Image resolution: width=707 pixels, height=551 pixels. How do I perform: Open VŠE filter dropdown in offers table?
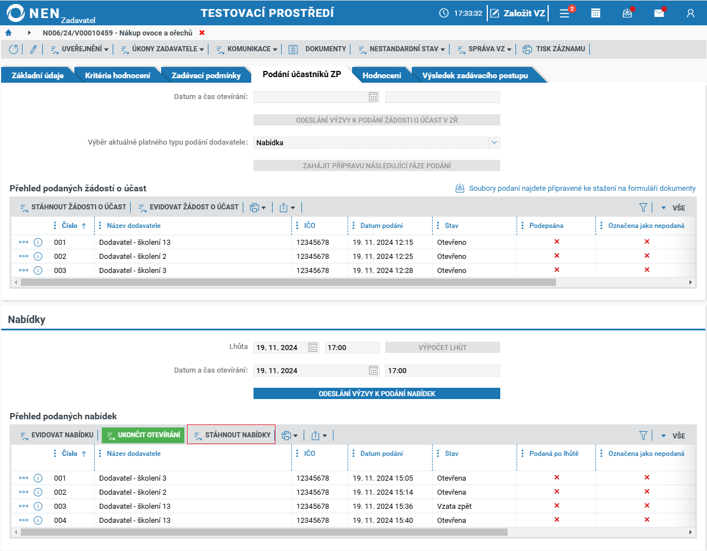tap(673, 436)
